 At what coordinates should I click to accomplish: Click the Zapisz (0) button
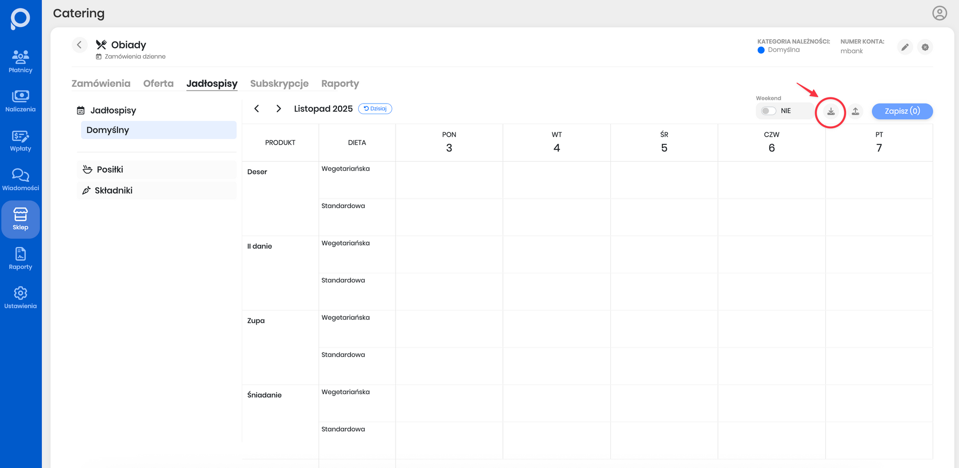click(x=902, y=111)
